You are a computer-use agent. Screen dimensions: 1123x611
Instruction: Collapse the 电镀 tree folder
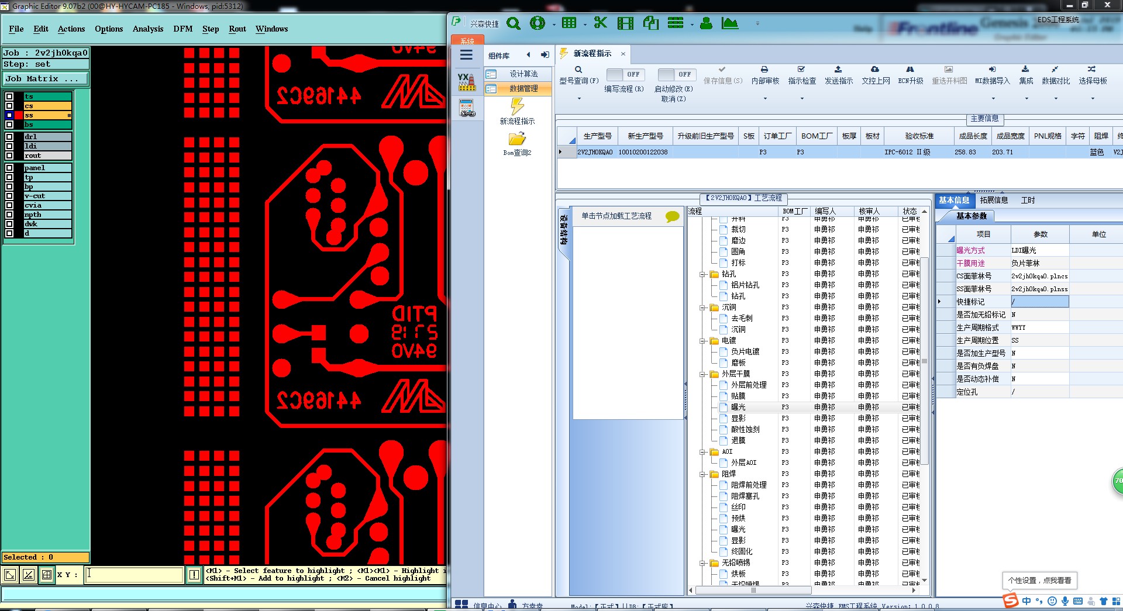[702, 341]
